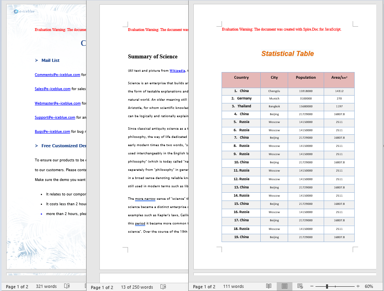Select population value 15680000
This screenshot has width=384, height=291.
tap(306, 106)
